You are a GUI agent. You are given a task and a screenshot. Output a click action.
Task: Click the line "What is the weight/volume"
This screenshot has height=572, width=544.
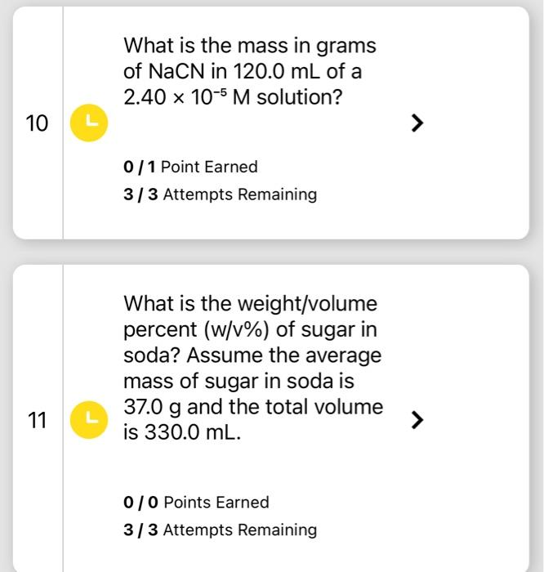point(251,303)
